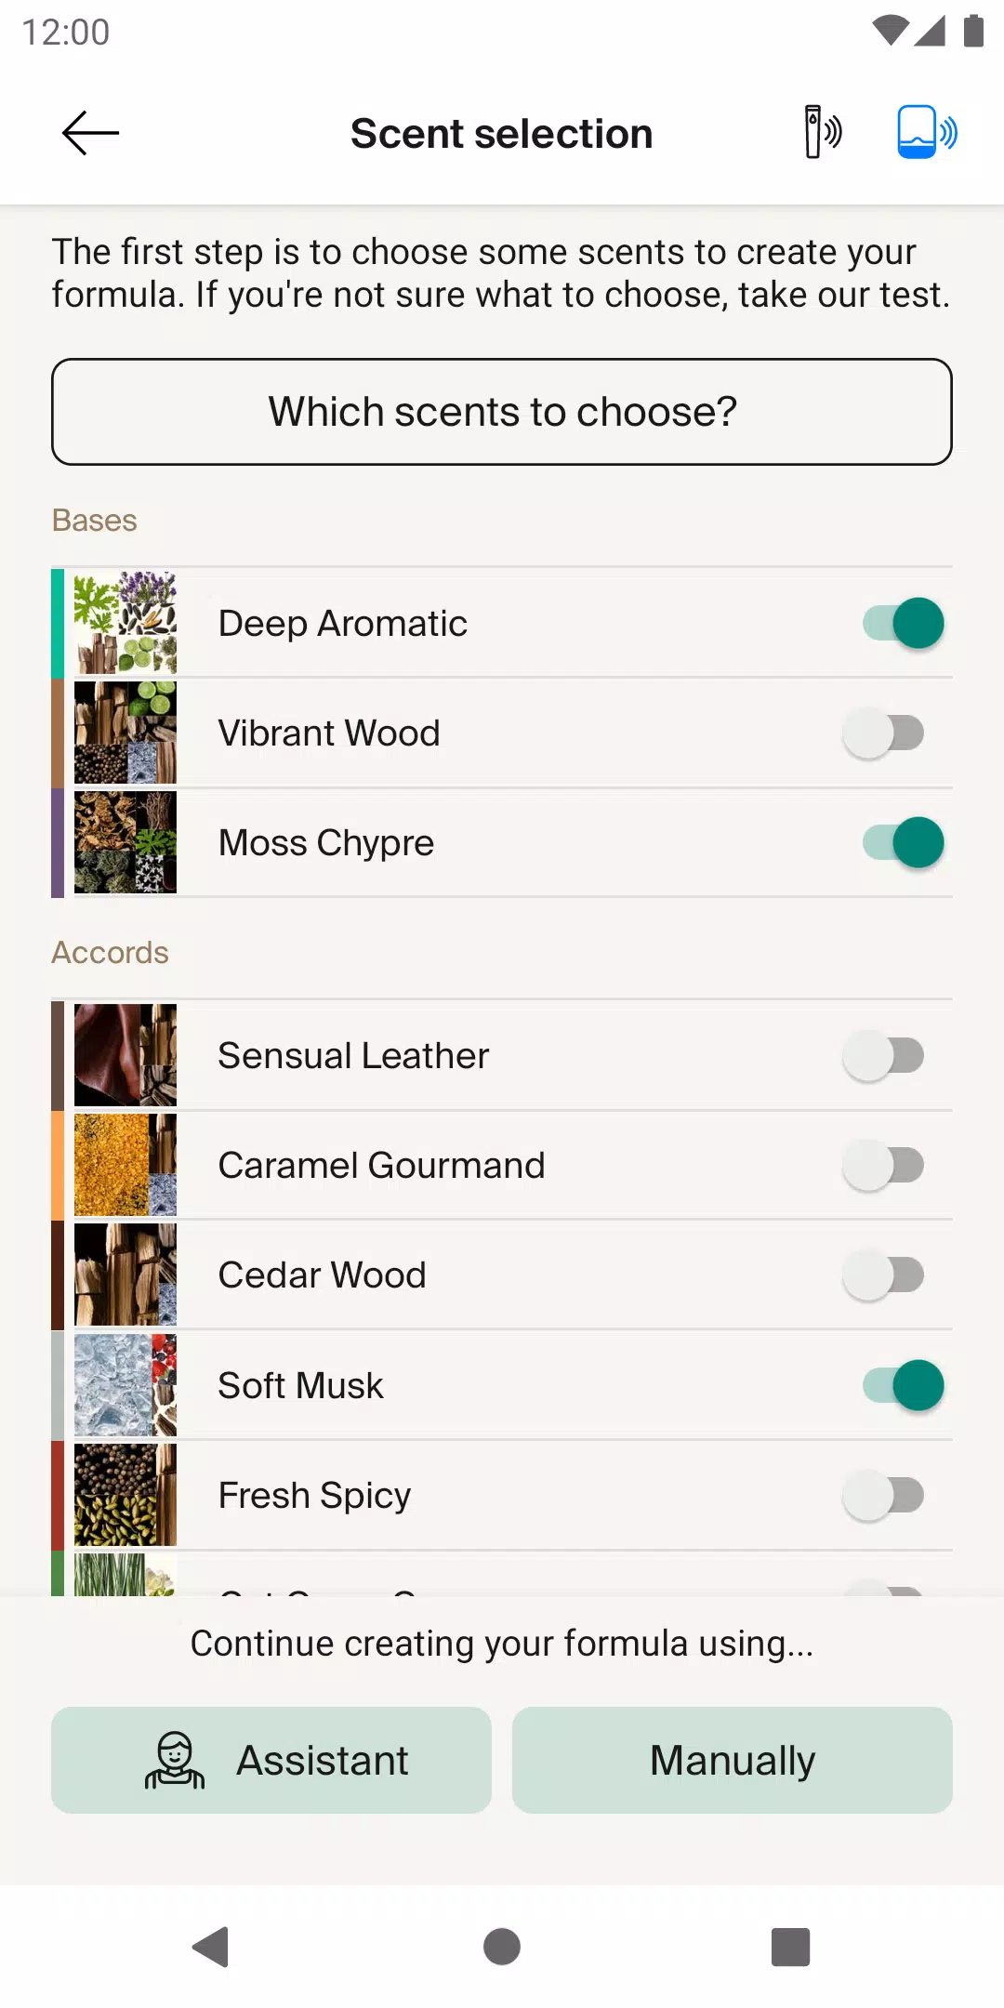Switch on Sensual Leather accord
This screenshot has width=1004, height=2008.
pyautogui.click(x=883, y=1055)
